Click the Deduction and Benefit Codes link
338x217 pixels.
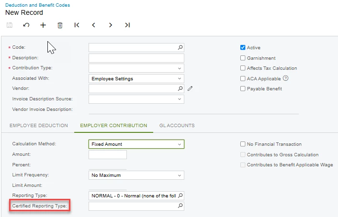38,5
